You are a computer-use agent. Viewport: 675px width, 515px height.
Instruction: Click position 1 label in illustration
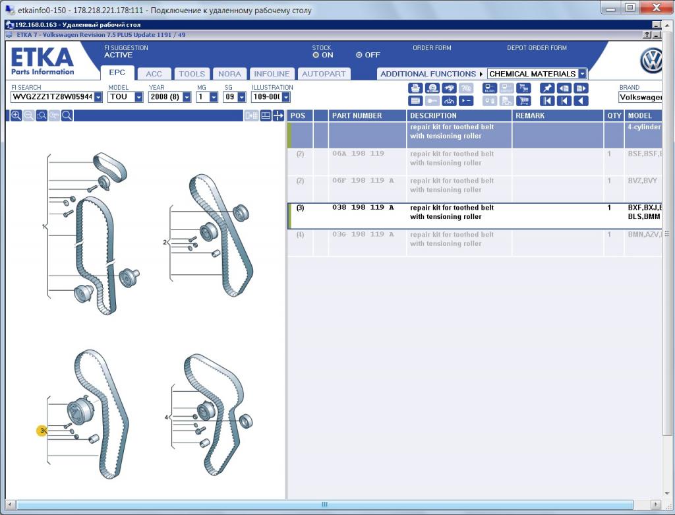coord(44,226)
